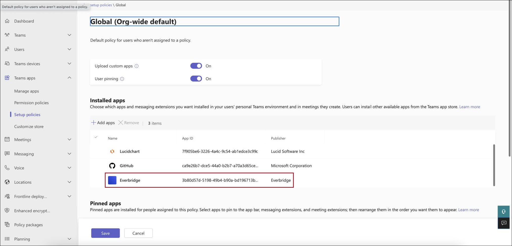The height and width of the screenshot is (246, 512).
Task: Turn off Upload custom apps toggle
Action: tap(196, 66)
